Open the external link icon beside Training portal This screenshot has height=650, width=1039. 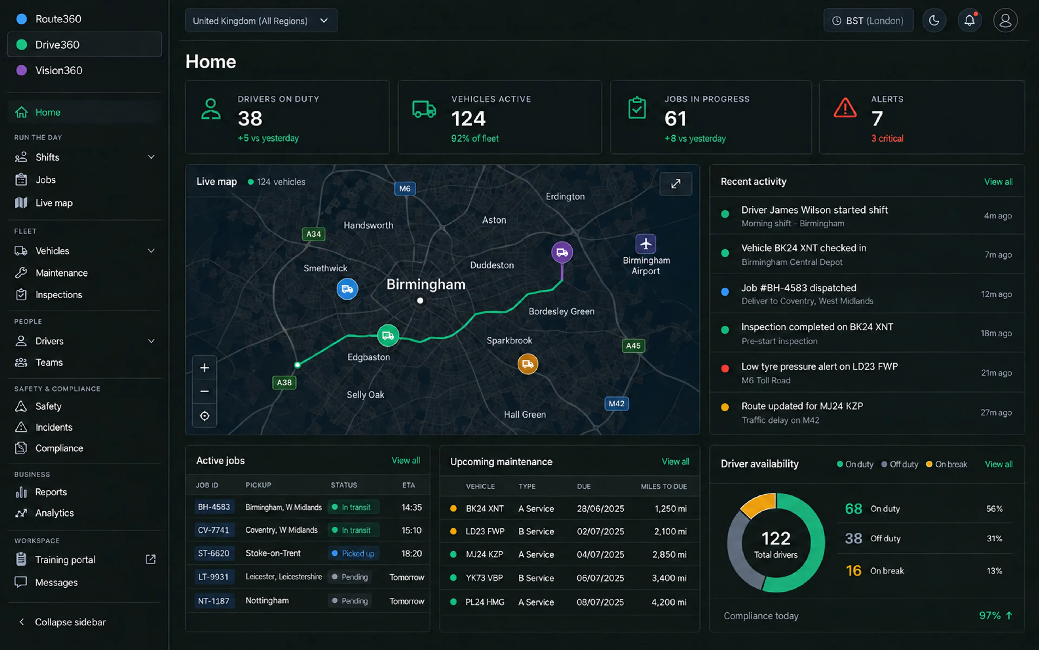click(150, 559)
